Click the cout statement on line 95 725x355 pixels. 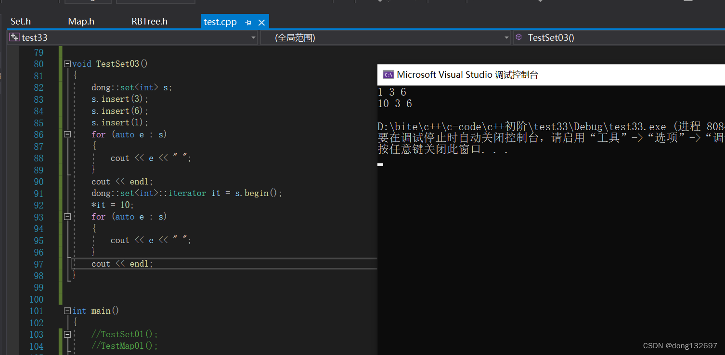(151, 240)
